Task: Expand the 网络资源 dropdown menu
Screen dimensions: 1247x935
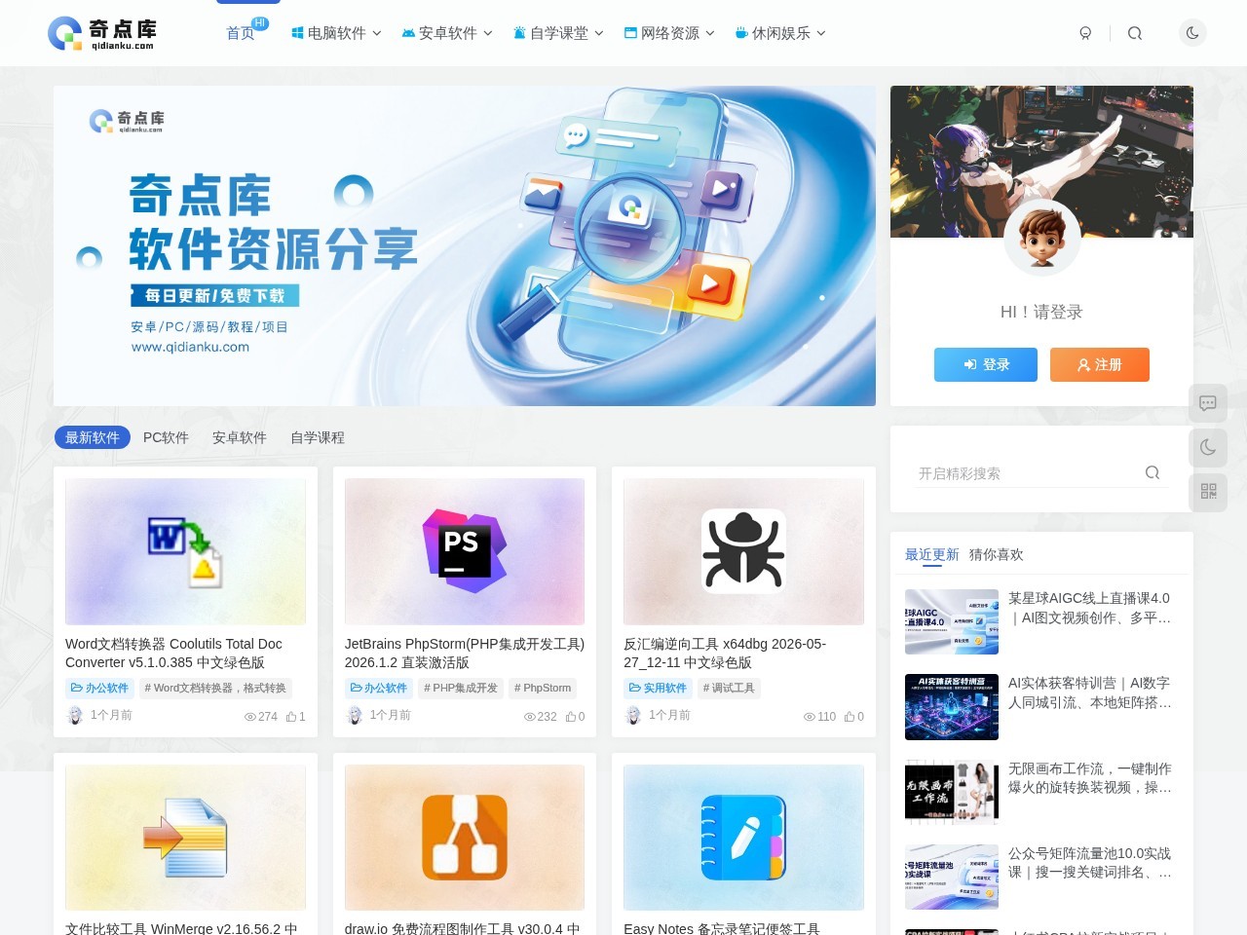Action: 669,33
